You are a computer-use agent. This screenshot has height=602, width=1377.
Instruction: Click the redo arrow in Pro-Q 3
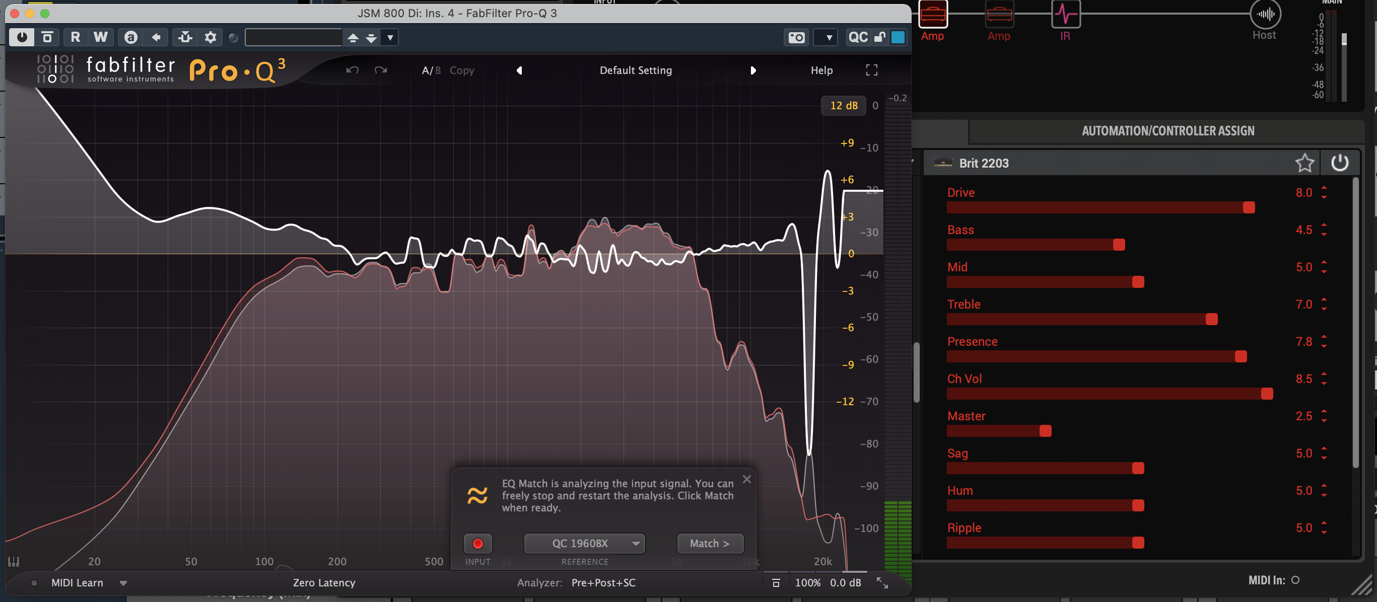[x=381, y=70]
